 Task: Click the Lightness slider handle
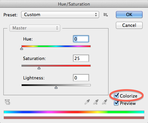(56, 87)
